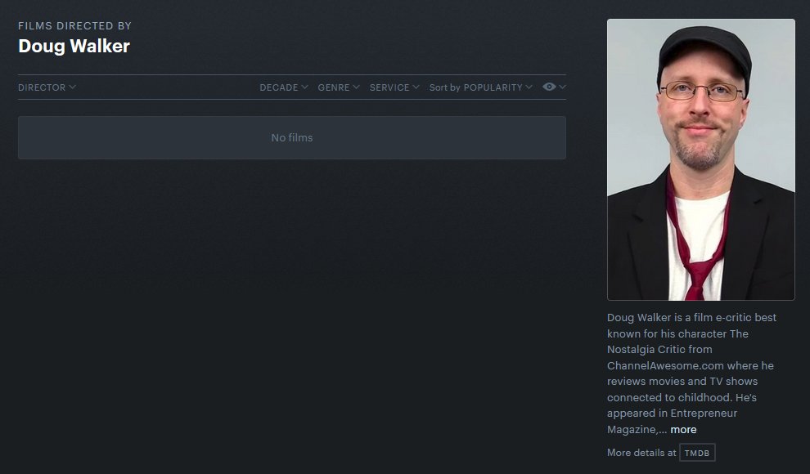Click the 'FILMS DIRECTED BY' label

pyautogui.click(x=75, y=26)
